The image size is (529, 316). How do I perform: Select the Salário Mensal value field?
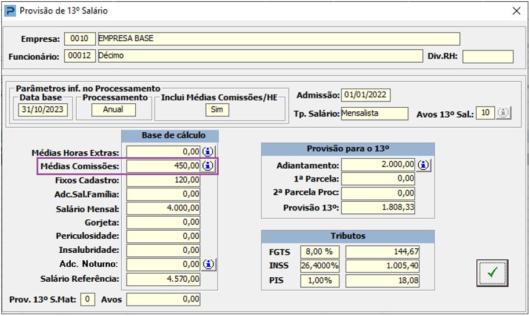click(x=164, y=209)
